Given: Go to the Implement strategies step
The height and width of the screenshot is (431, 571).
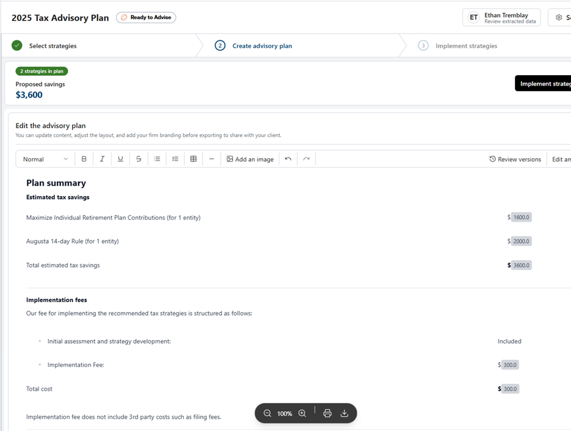Looking at the screenshot, I should (465, 46).
